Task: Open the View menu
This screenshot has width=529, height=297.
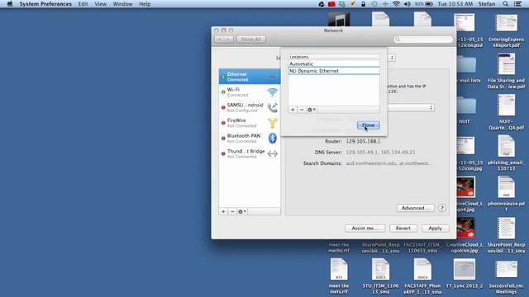Action: coord(100,4)
